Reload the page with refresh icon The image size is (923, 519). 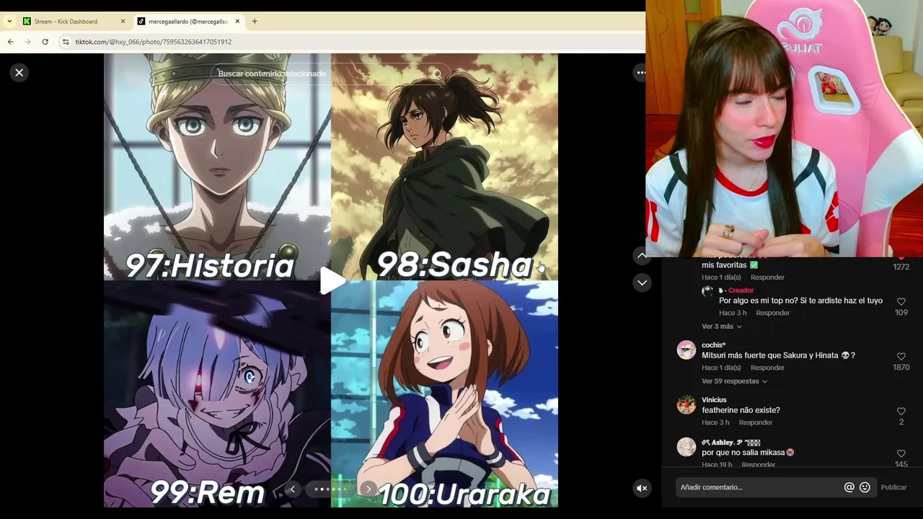click(x=45, y=42)
